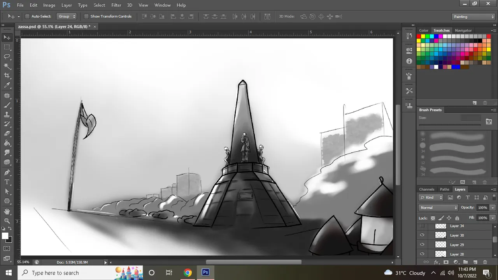Select the History Brush tool
This screenshot has width=498, height=280.
[7, 124]
